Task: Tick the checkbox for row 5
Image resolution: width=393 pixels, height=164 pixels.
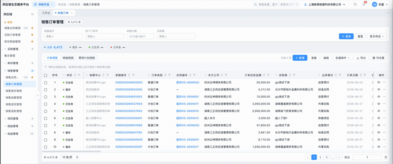Action: (x=46, y=111)
